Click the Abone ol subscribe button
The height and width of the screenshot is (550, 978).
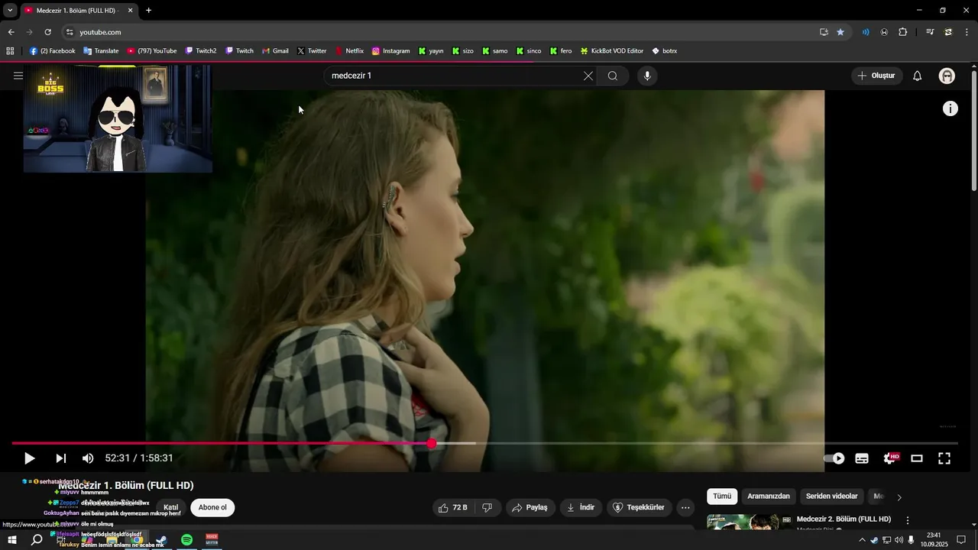212,507
